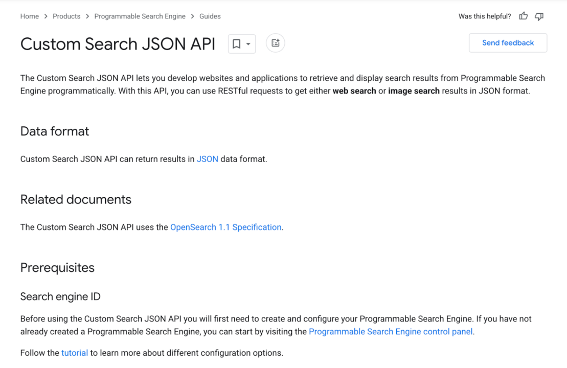567x368 pixels.
Task: Open Products in the breadcrumb trail
Action: (x=66, y=16)
